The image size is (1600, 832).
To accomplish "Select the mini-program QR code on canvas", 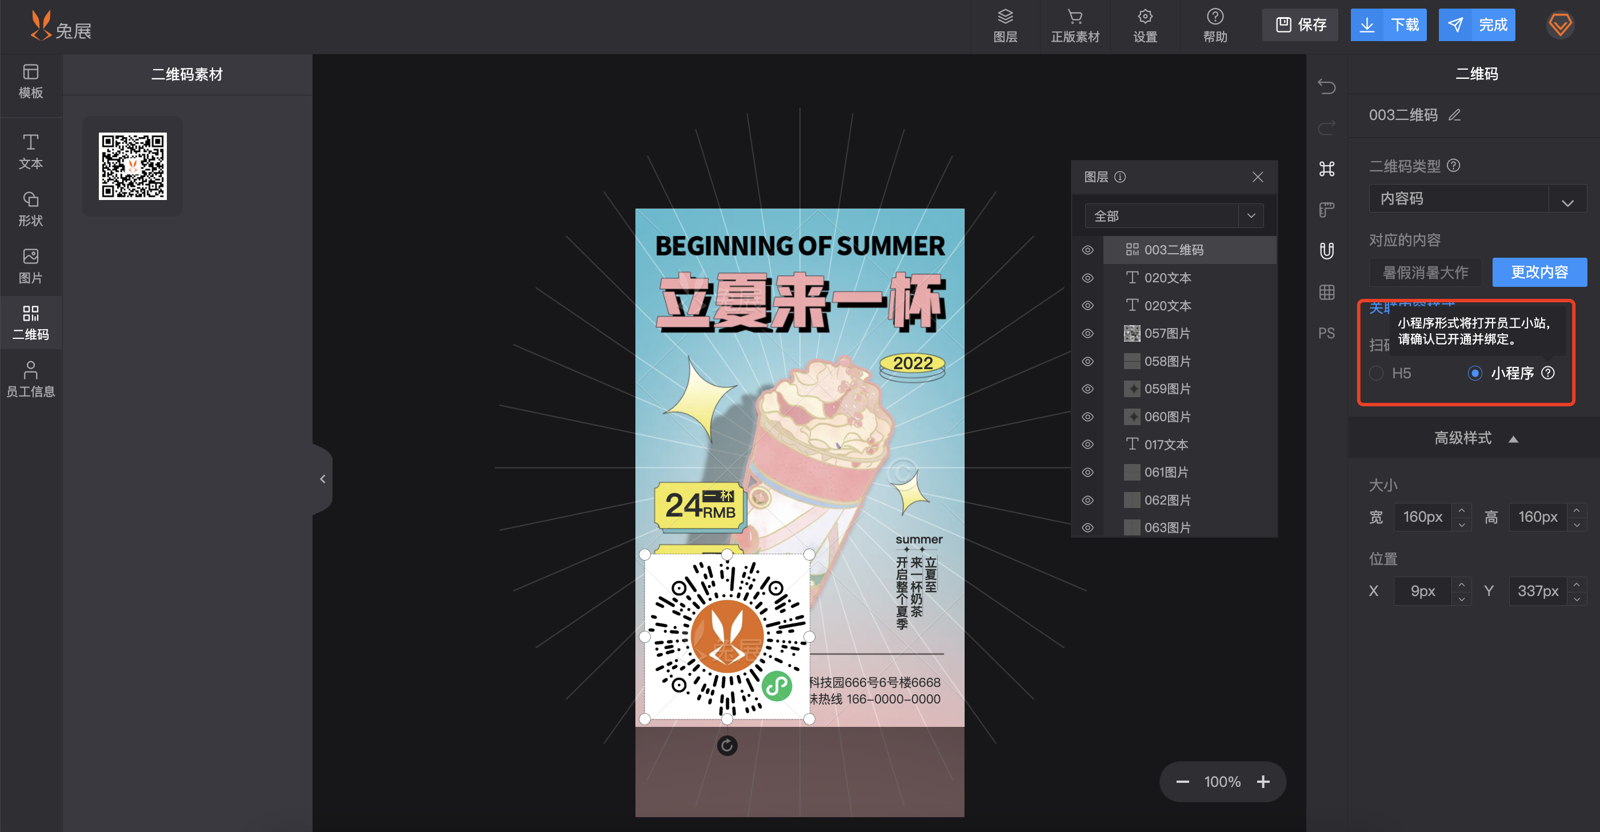I will point(727,637).
